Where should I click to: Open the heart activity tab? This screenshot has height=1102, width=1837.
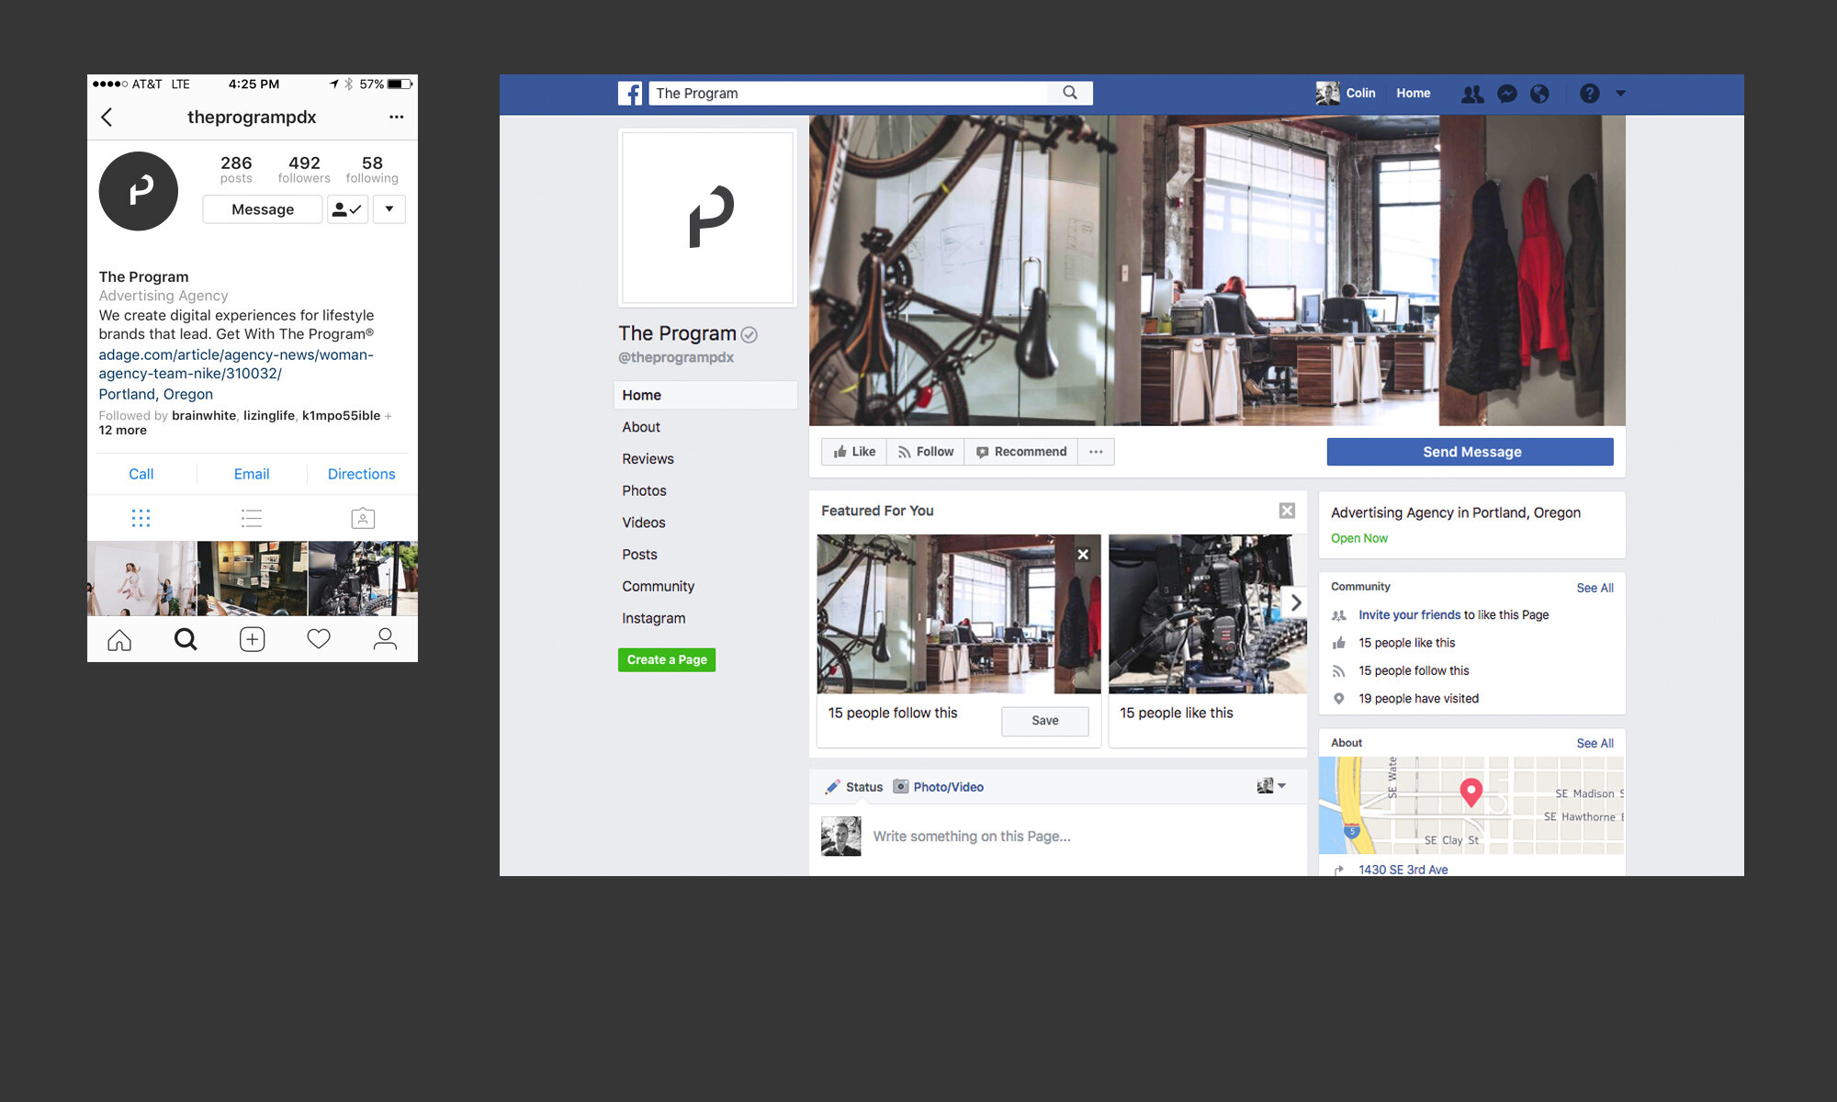(319, 639)
